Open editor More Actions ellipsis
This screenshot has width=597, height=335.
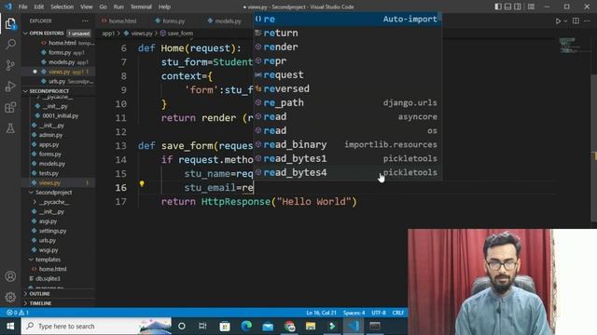tap(587, 20)
